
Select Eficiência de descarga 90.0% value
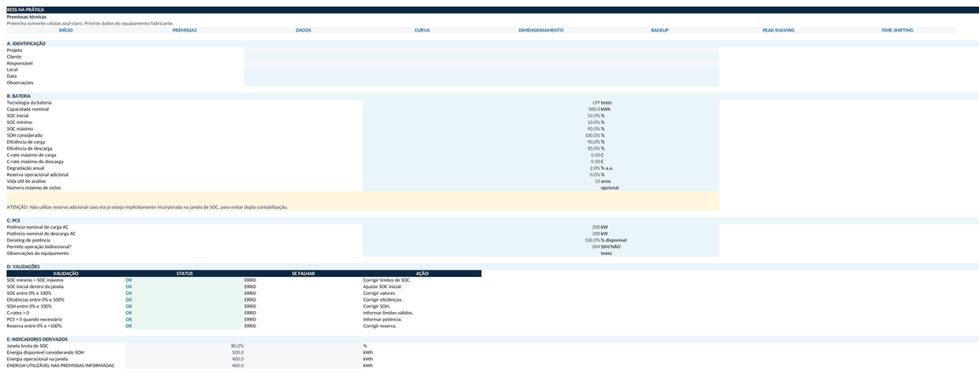coord(593,149)
